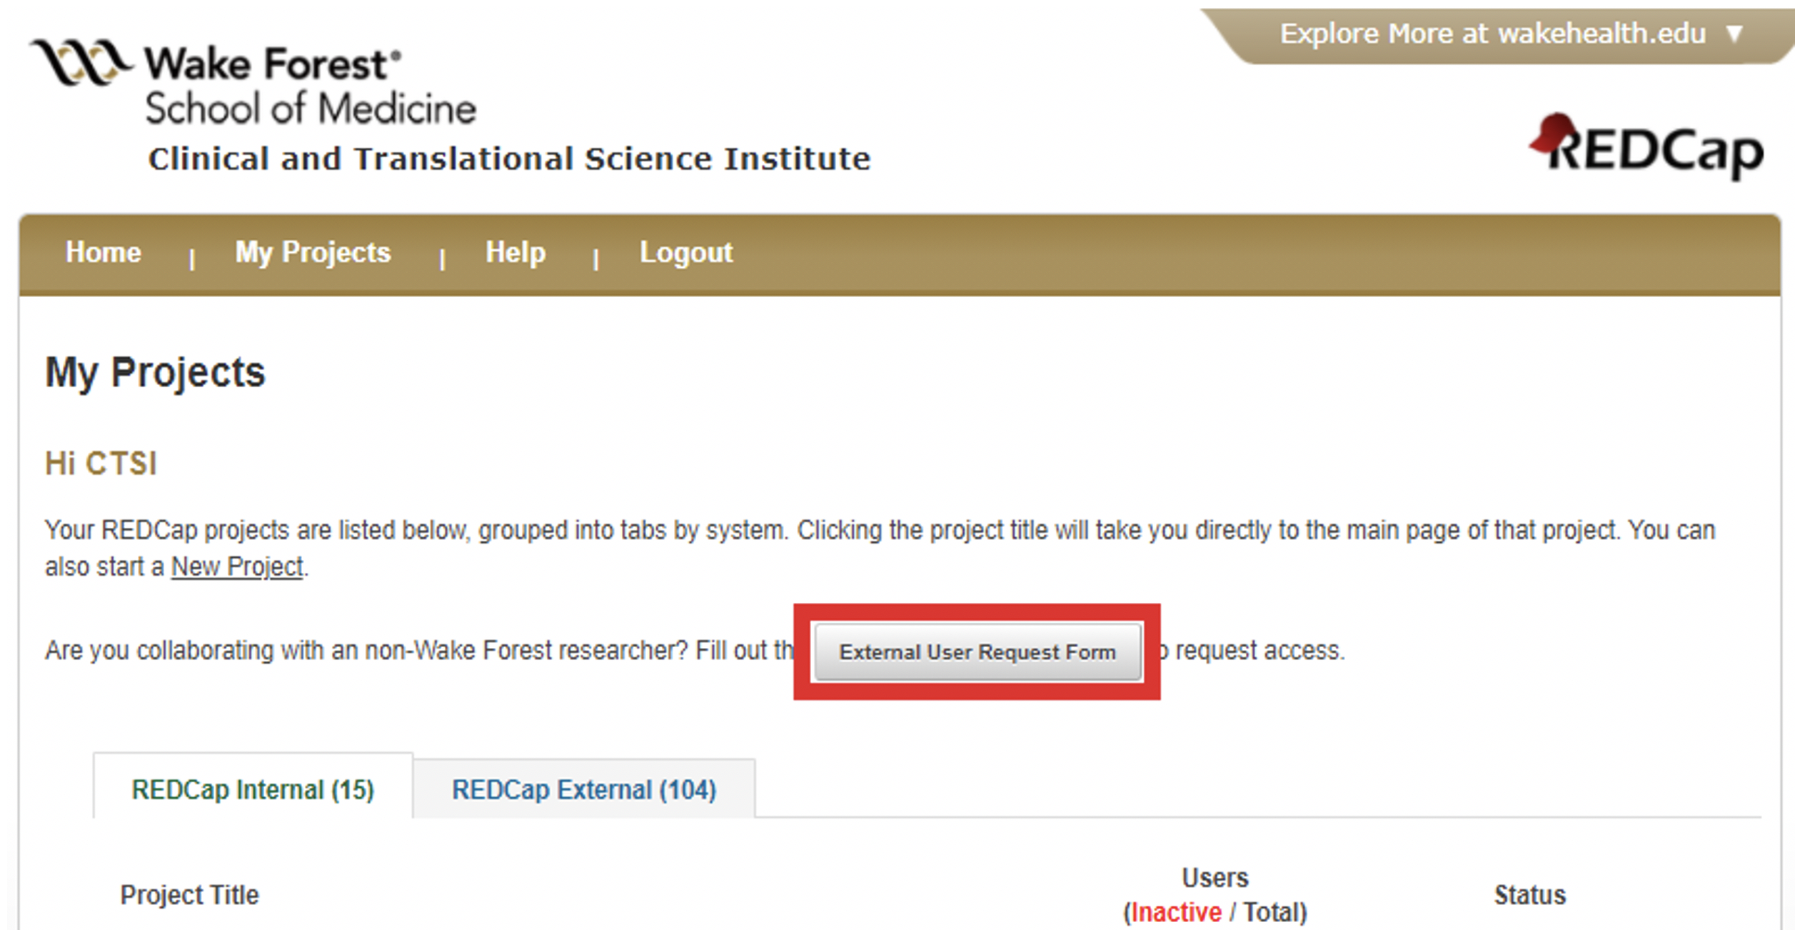The width and height of the screenshot is (1795, 930).
Task: Click the Wake Forest double-helix logo icon
Action: point(81,62)
